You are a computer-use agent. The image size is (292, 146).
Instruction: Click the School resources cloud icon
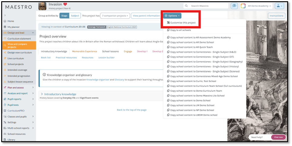click(5, 134)
